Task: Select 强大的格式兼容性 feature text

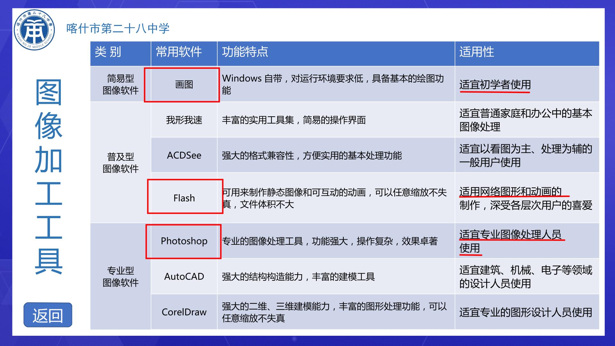Action: [x=312, y=156]
